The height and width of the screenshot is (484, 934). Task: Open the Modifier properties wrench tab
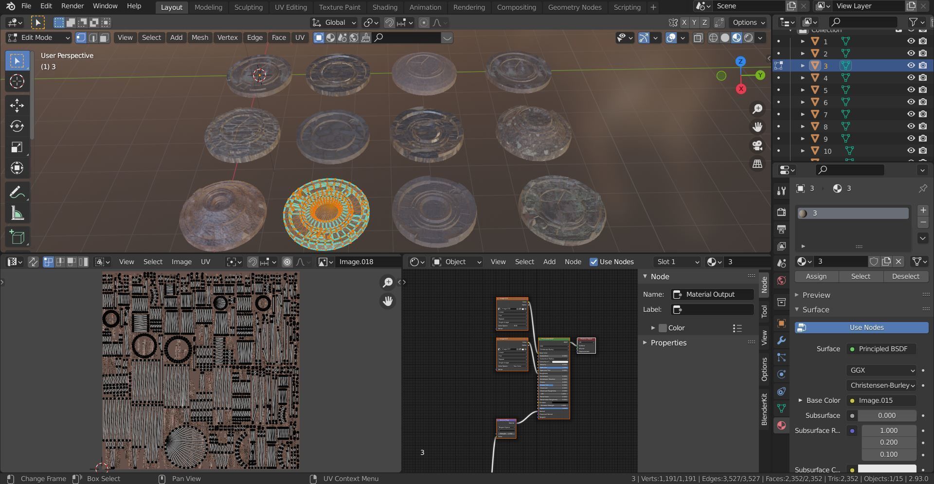781,341
